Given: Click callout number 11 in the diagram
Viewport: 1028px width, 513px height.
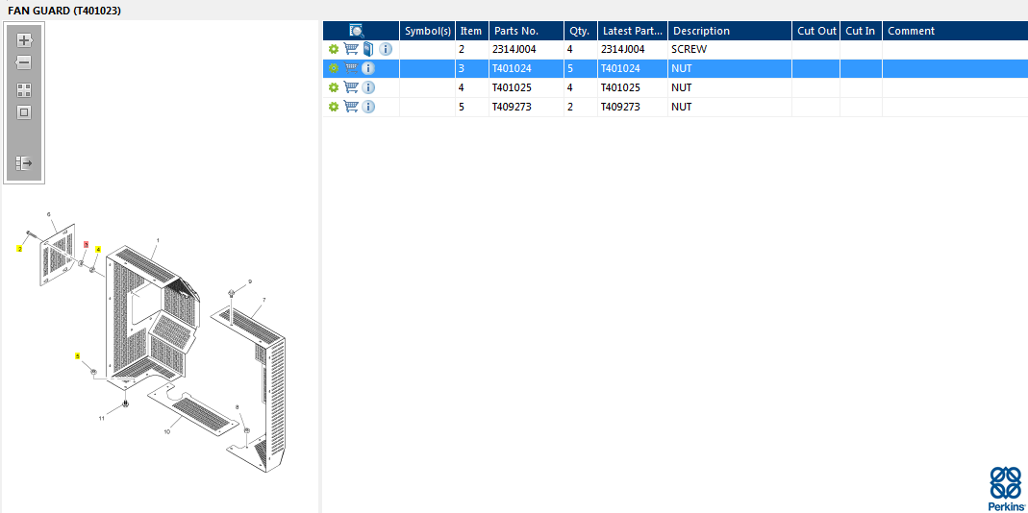Looking at the screenshot, I should (102, 417).
